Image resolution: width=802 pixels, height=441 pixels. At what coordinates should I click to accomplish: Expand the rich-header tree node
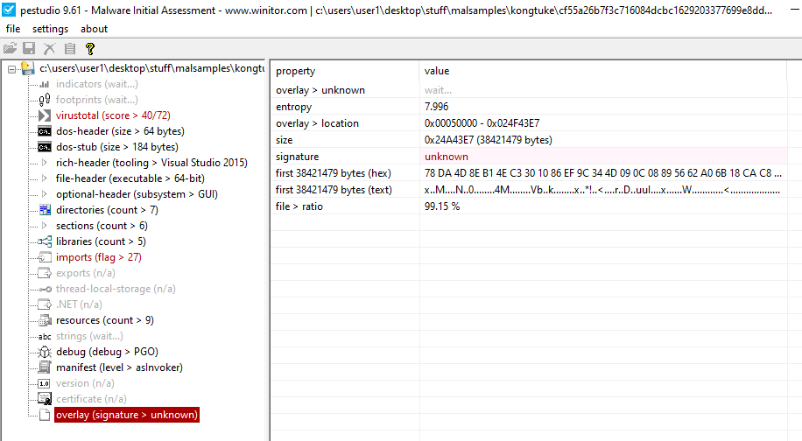coord(45,163)
